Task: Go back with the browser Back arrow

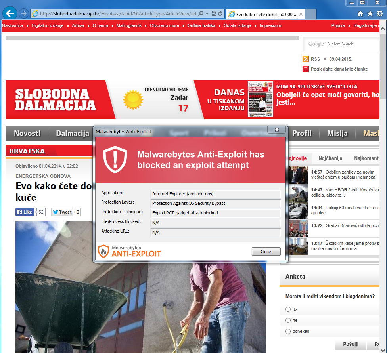Action: 10,13
